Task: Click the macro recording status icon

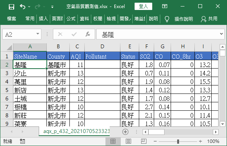Action: click(22, 141)
